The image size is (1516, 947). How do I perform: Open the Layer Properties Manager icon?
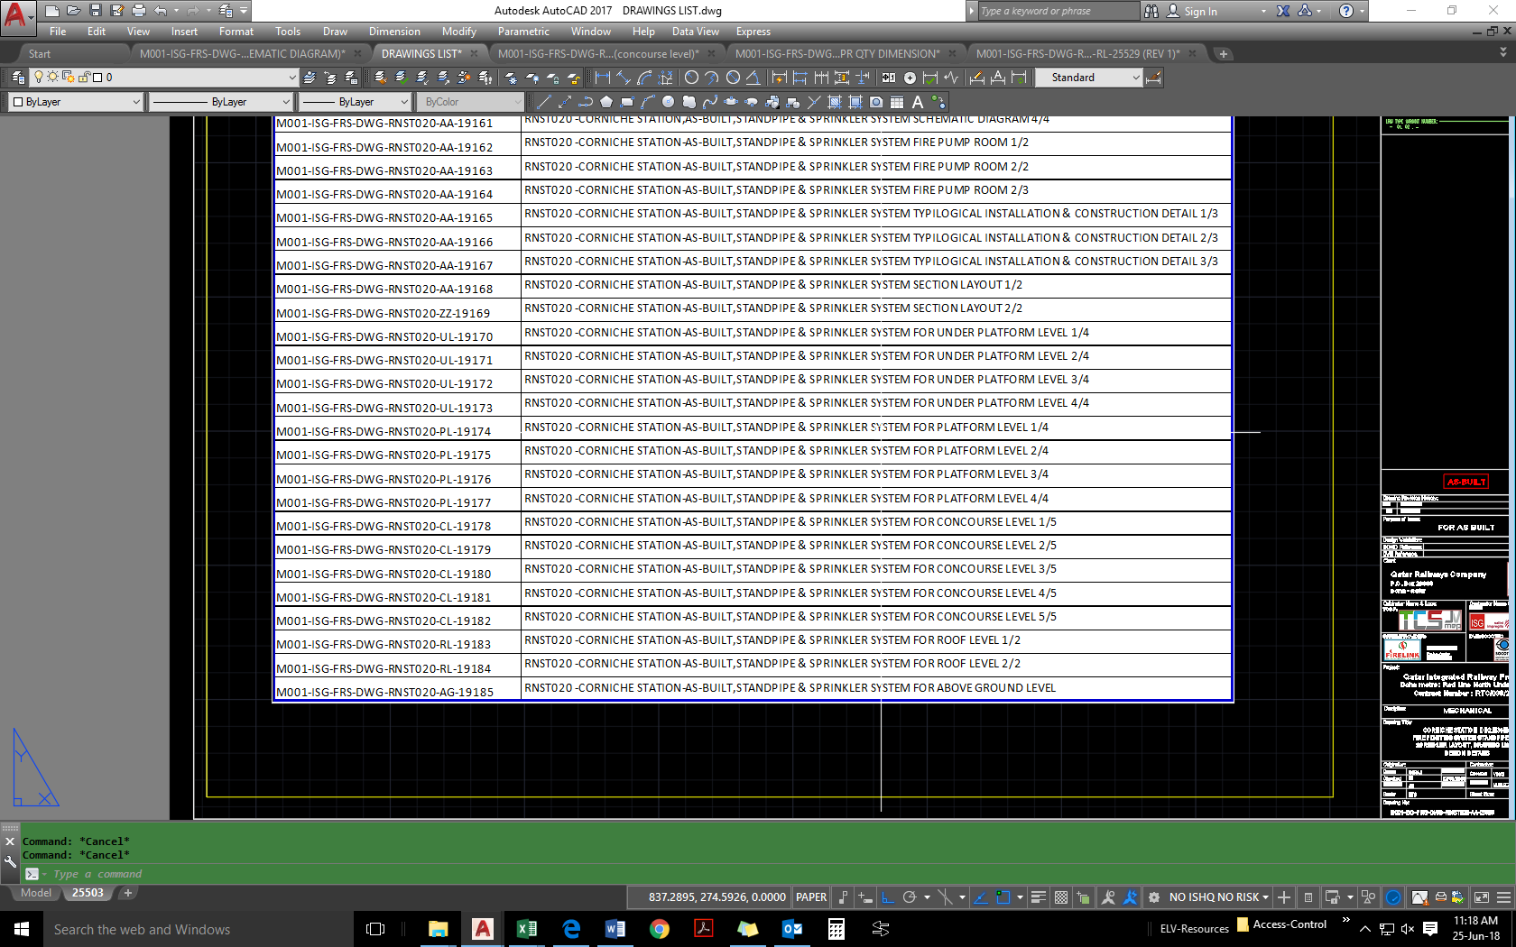[18, 78]
